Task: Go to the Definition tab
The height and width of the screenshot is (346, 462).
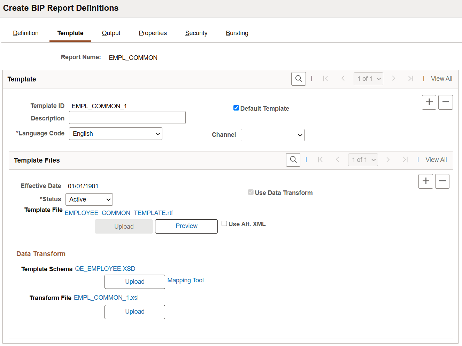Action: coord(25,33)
